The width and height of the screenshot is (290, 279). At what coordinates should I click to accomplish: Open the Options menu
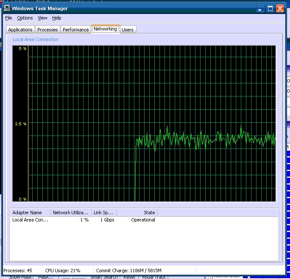25,18
